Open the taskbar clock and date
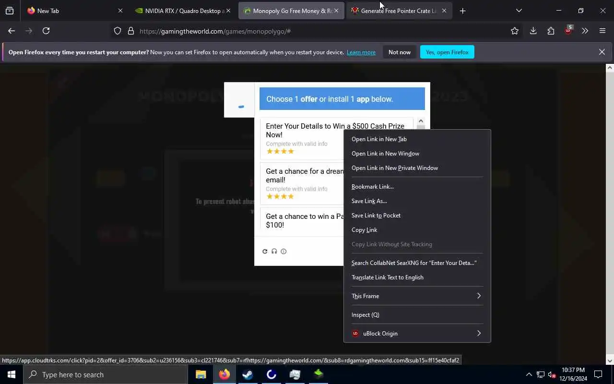 pyautogui.click(x=574, y=374)
